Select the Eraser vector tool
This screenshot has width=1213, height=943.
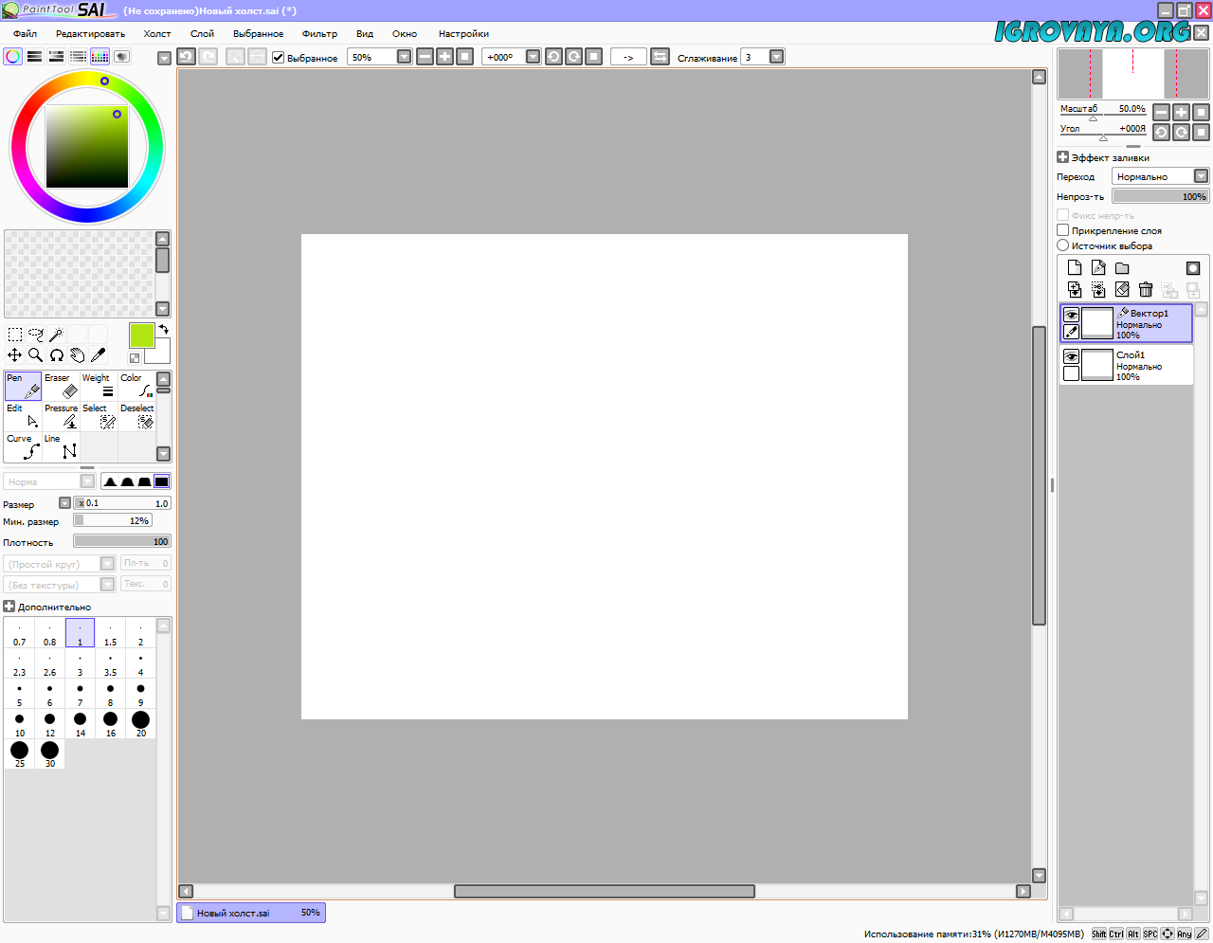click(x=62, y=386)
